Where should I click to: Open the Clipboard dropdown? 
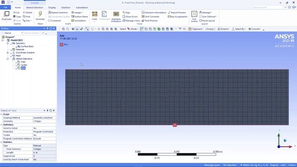(x=196, y=29)
